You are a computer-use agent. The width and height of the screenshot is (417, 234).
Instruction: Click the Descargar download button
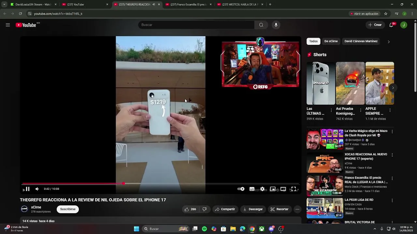pyautogui.click(x=253, y=209)
